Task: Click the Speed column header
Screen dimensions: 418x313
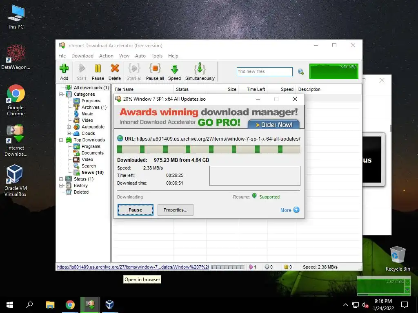Action: pos(282,89)
